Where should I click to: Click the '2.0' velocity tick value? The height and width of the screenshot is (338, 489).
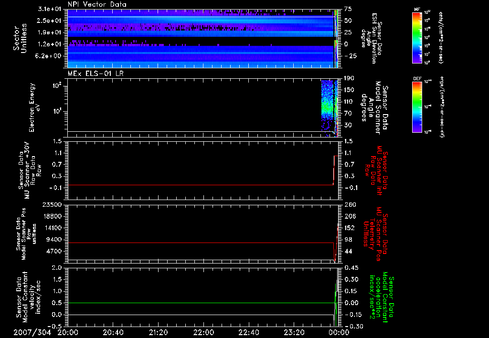coord(56,268)
